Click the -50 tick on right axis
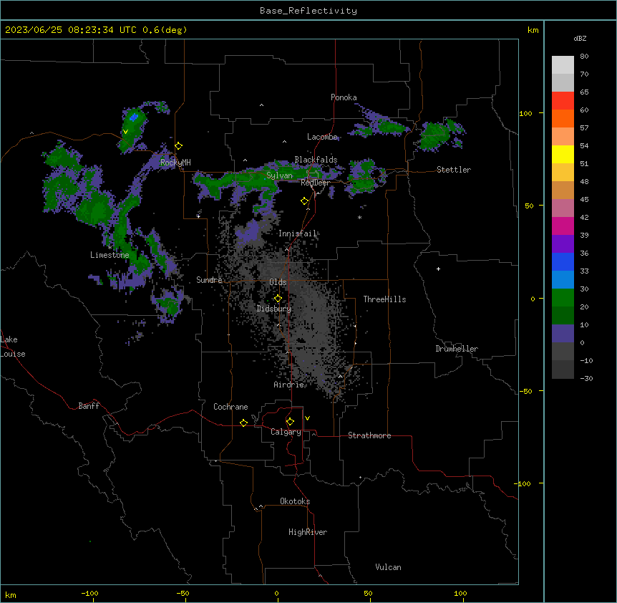 click(525, 391)
